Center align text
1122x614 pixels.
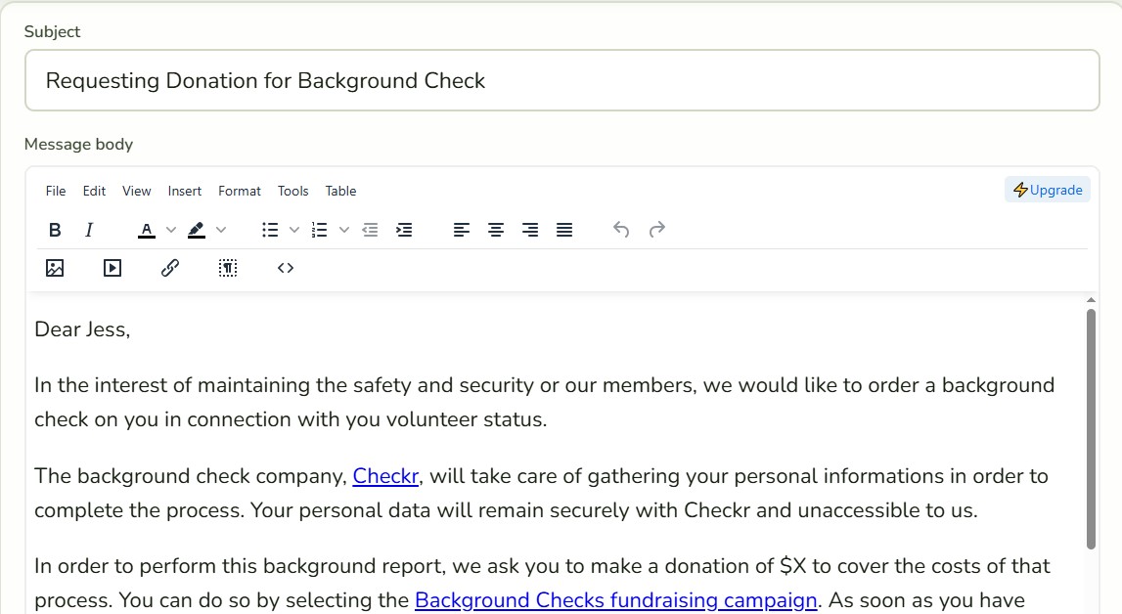496,230
